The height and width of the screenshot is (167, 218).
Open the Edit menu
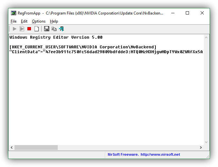(24, 21)
